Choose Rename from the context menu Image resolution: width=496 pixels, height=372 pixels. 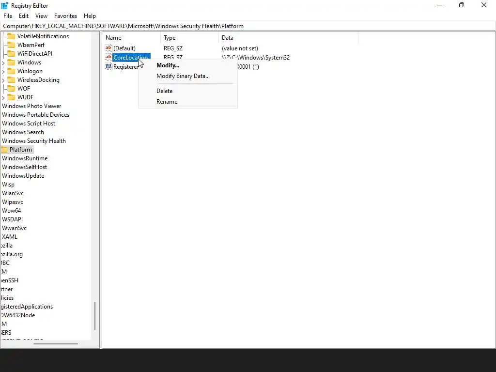pos(187,102)
